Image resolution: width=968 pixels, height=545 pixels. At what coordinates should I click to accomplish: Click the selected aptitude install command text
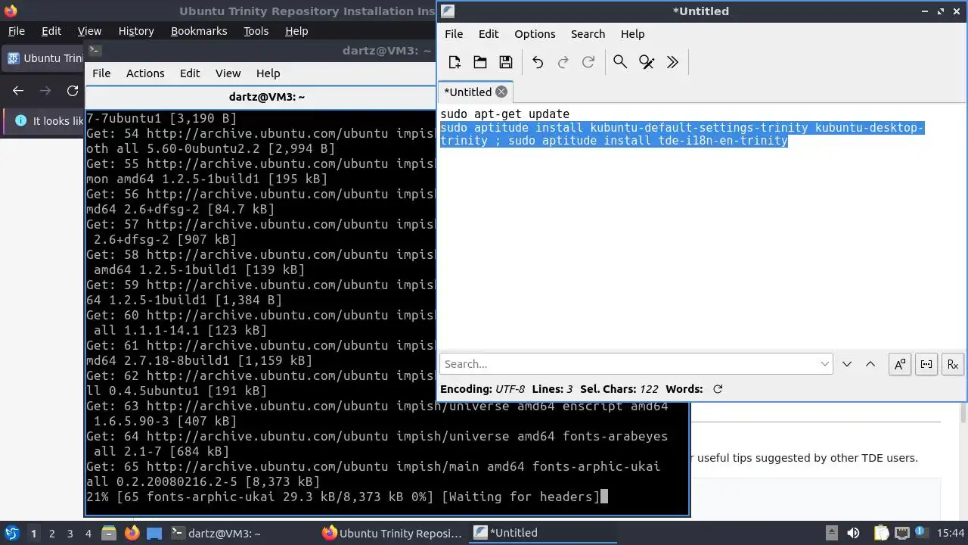tap(681, 134)
